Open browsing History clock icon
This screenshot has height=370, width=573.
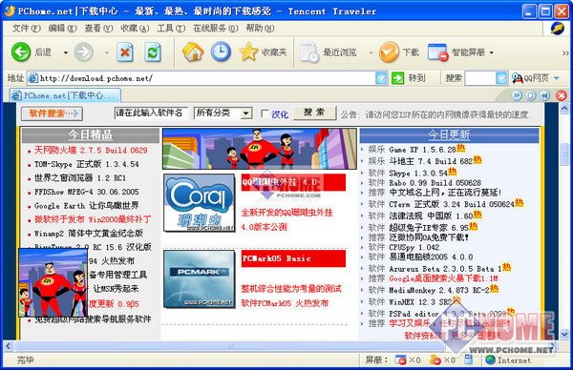pos(221,51)
